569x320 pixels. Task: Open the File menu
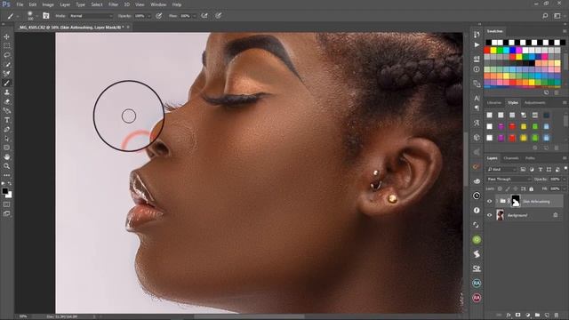(20, 4)
